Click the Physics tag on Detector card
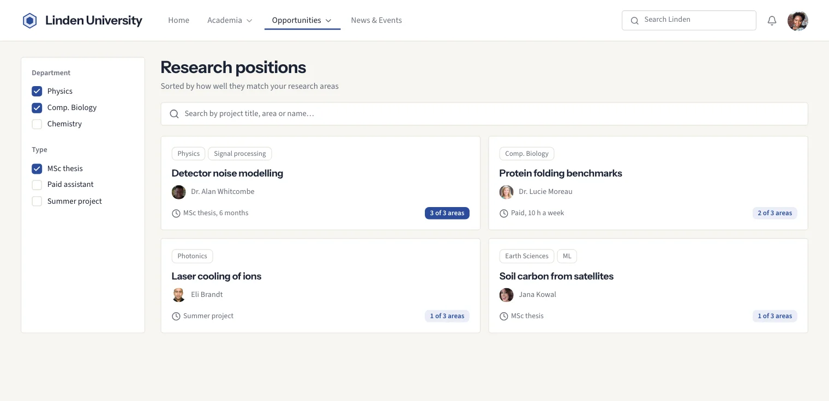Screen dimensions: 829x401 tap(189, 154)
